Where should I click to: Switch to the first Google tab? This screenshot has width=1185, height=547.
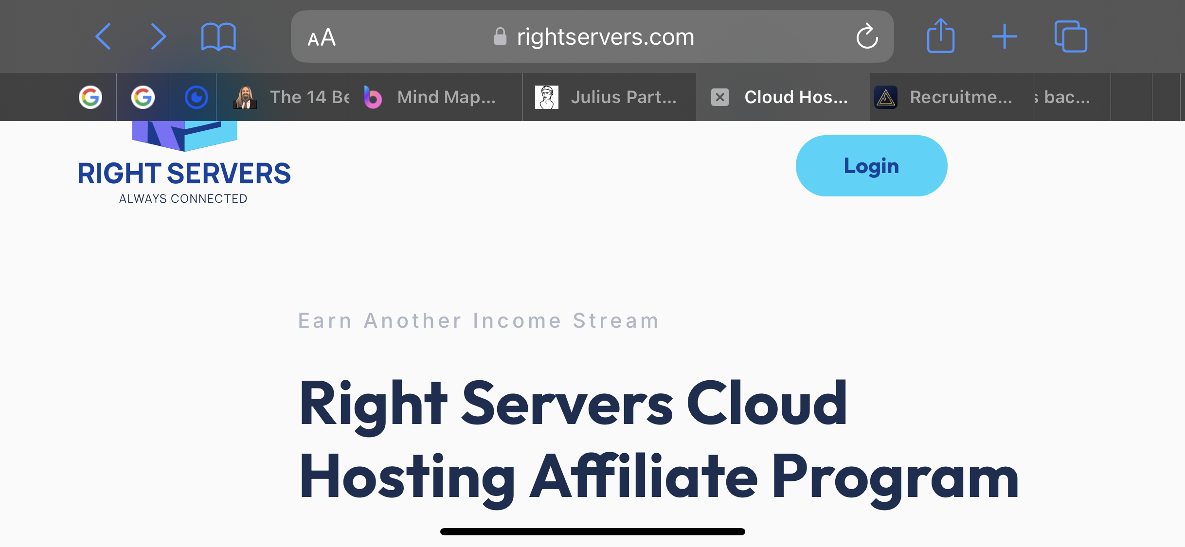click(x=90, y=97)
